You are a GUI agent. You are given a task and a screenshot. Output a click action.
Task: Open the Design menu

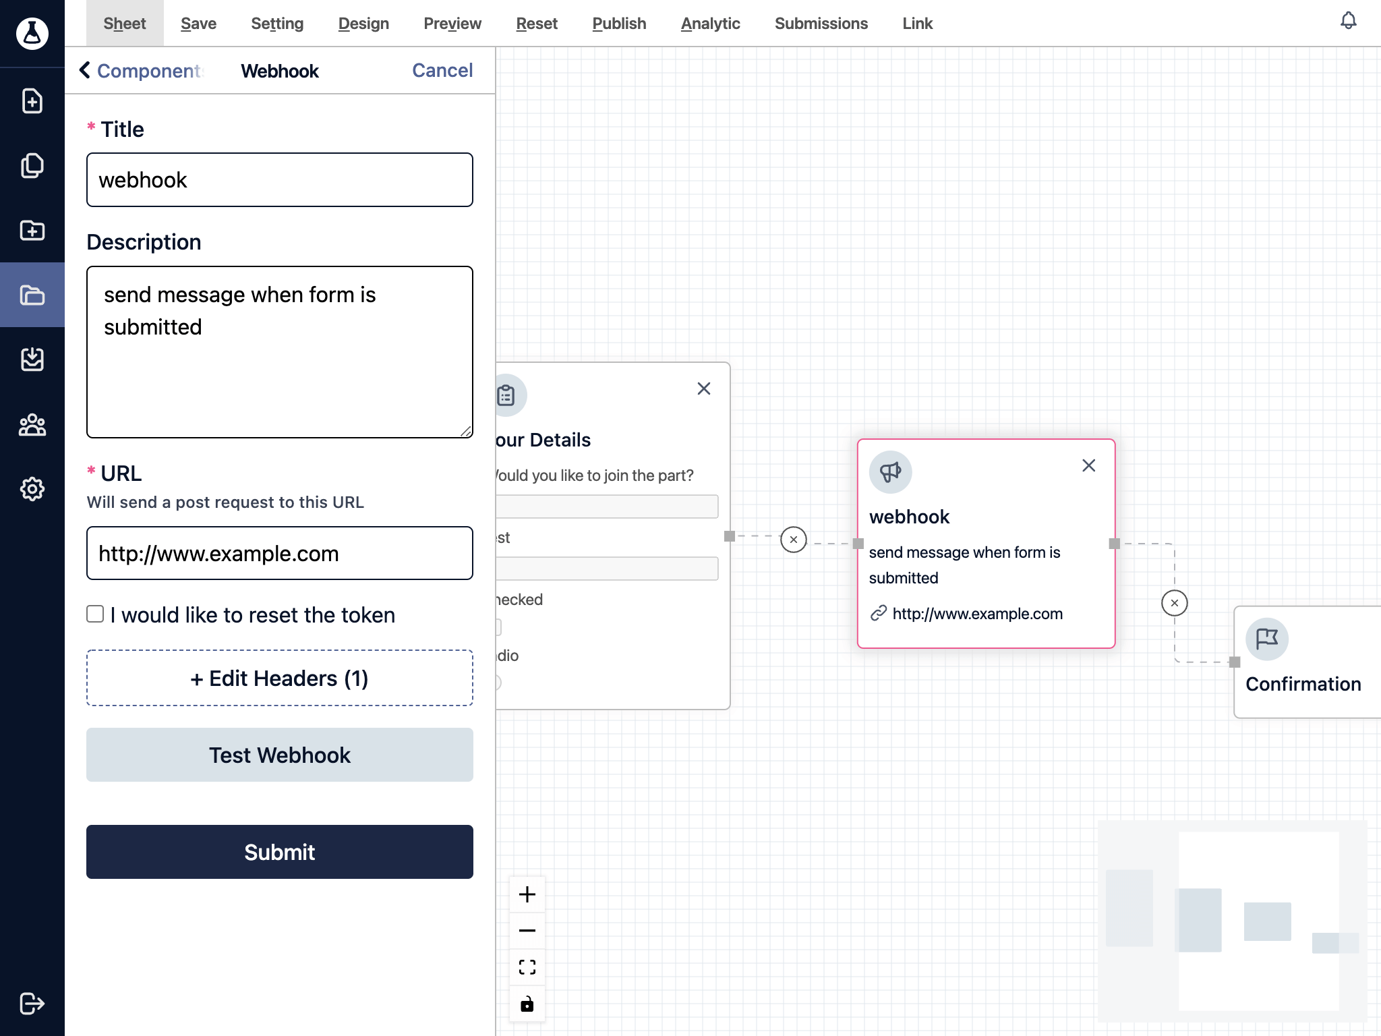[363, 24]
